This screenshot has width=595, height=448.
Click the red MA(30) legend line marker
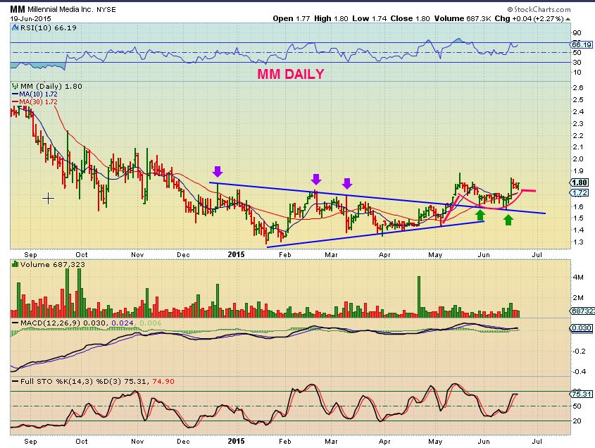(x=15, y=101)
